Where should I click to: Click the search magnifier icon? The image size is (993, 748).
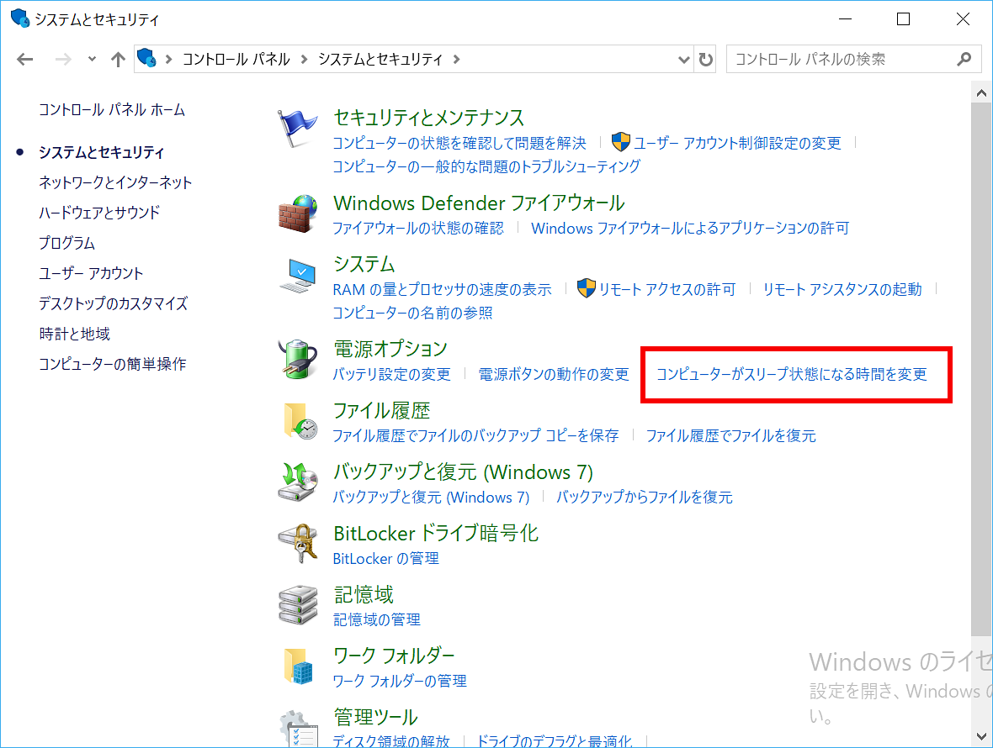tap(964, 60)
